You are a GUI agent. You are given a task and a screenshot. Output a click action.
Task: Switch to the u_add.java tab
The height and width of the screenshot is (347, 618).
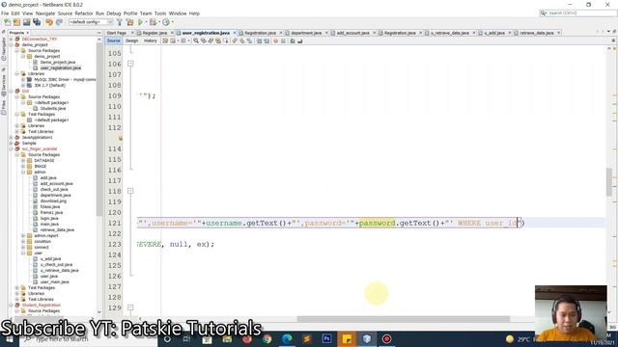[494, 33]
